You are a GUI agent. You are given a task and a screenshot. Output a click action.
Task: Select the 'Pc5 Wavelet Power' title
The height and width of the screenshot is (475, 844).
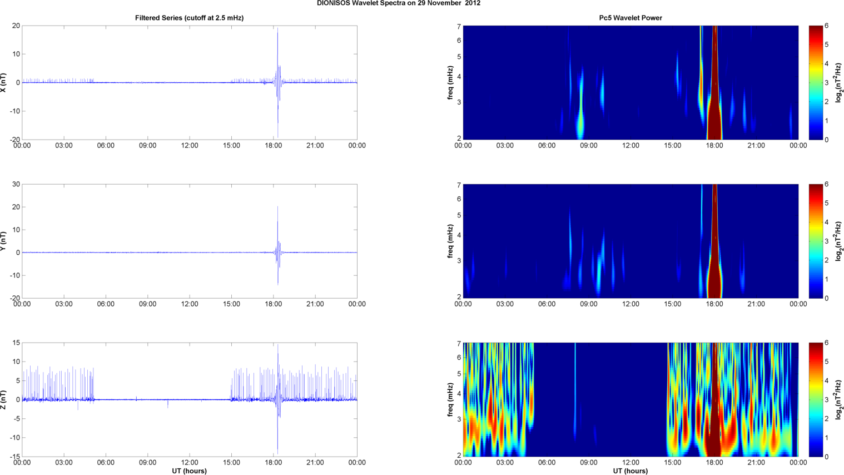[630, 18]
